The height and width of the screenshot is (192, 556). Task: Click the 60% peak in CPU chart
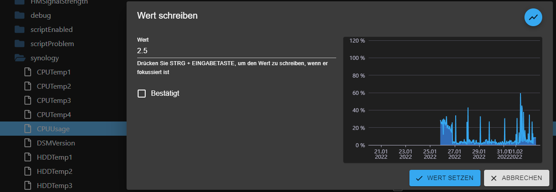click(x=520, y=94)
